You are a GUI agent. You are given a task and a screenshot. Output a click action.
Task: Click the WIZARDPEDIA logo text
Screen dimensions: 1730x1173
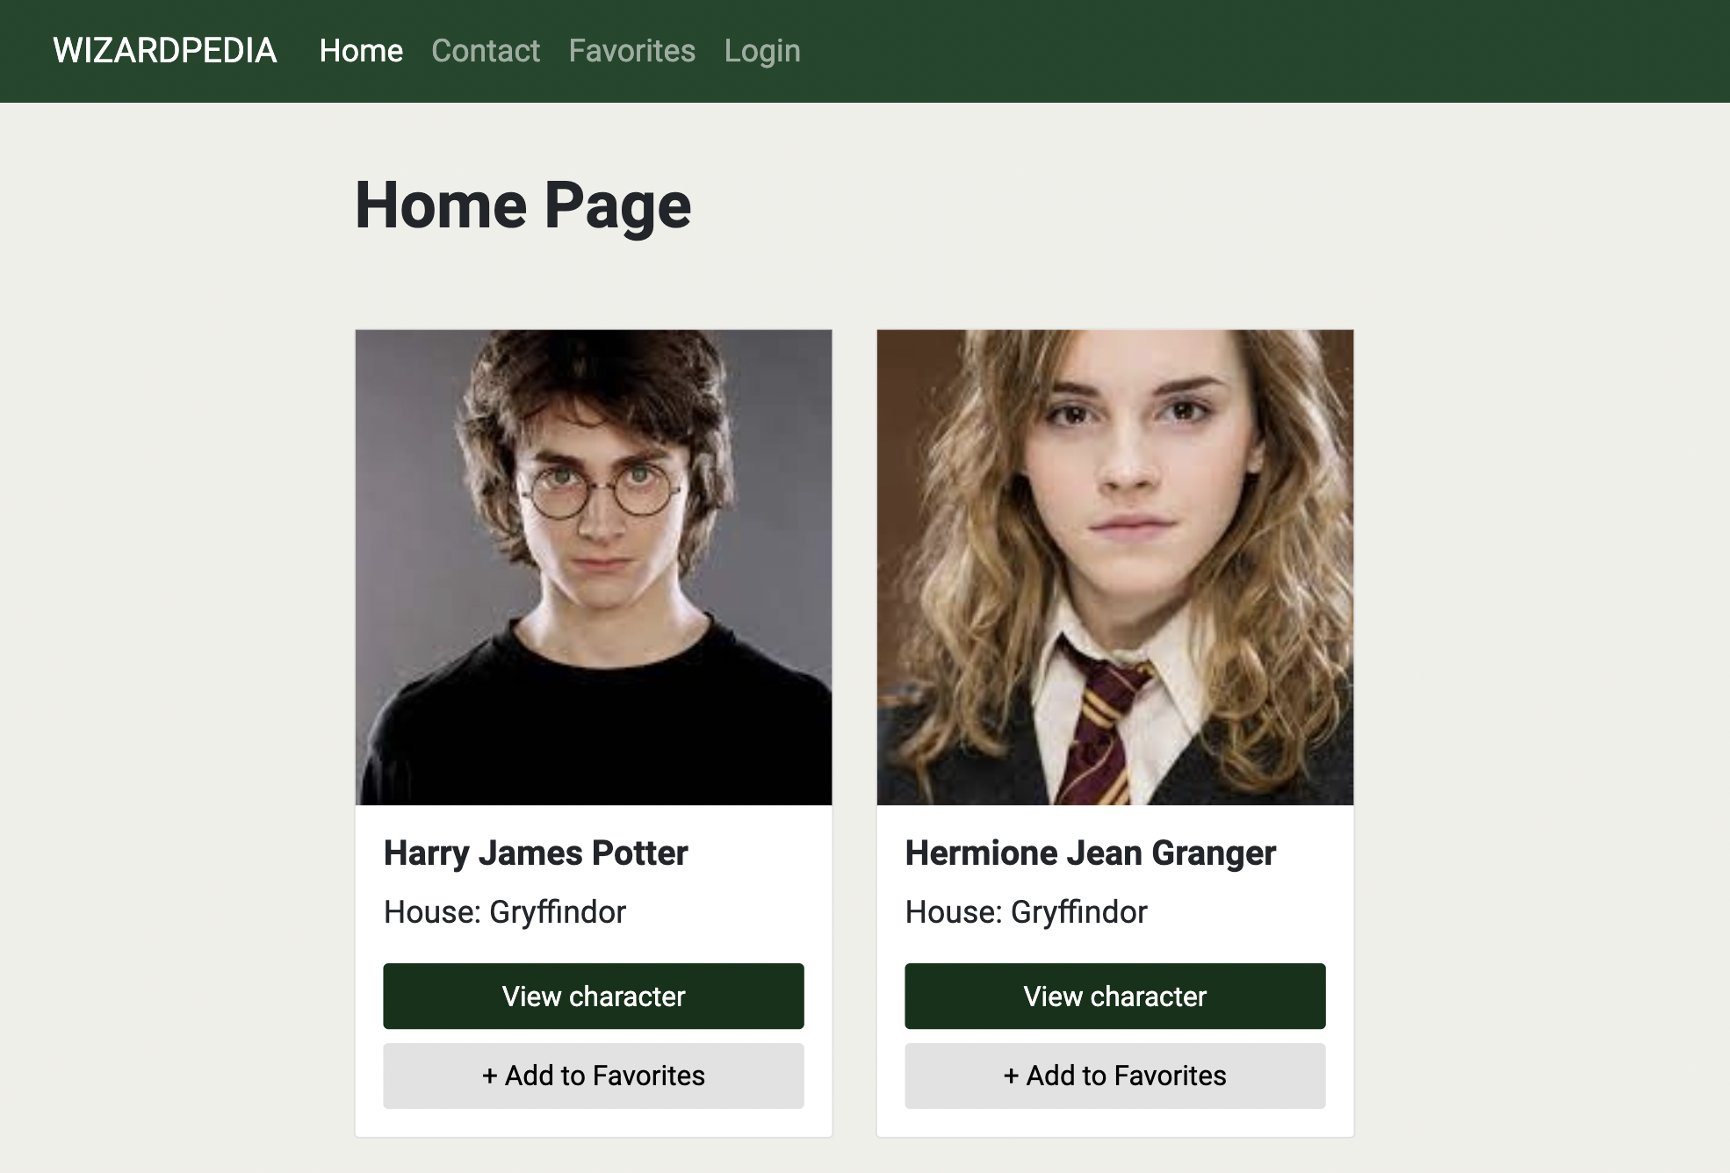point(165,50)
